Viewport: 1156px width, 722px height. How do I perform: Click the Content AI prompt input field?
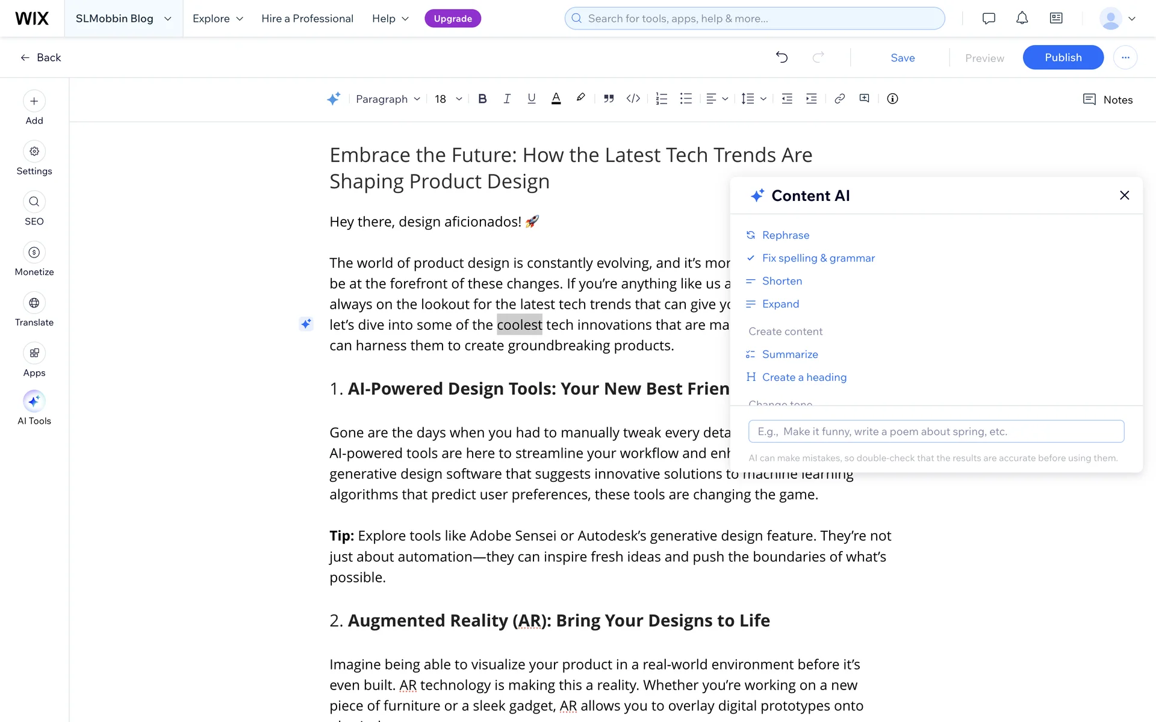point(936,431)
